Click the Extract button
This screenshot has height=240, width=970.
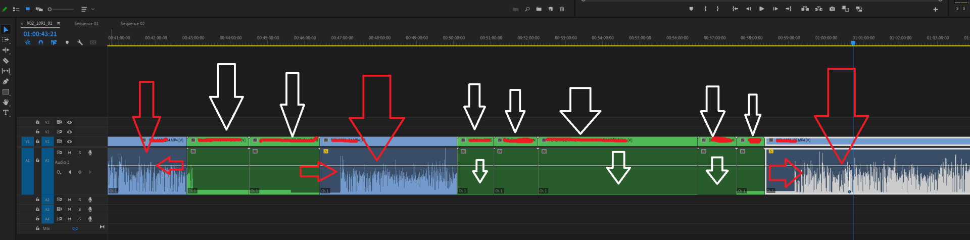click(818, 9)
